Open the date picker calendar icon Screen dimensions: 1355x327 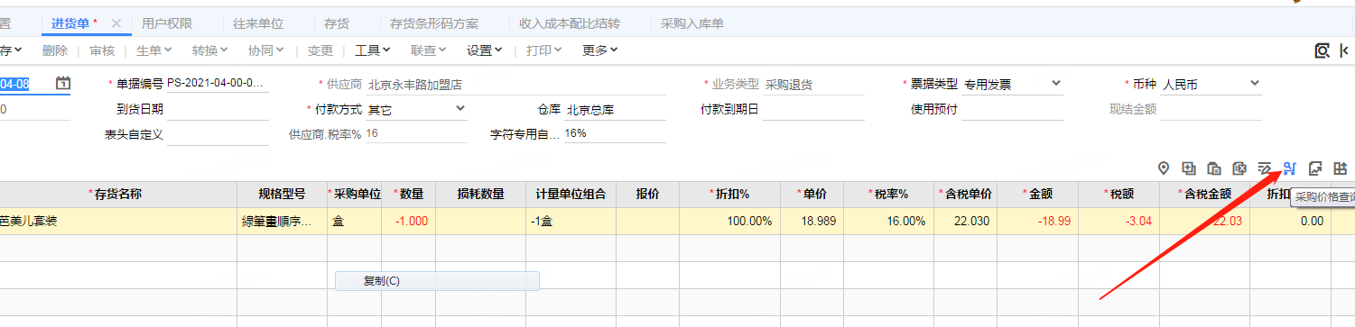pos(63,84)
